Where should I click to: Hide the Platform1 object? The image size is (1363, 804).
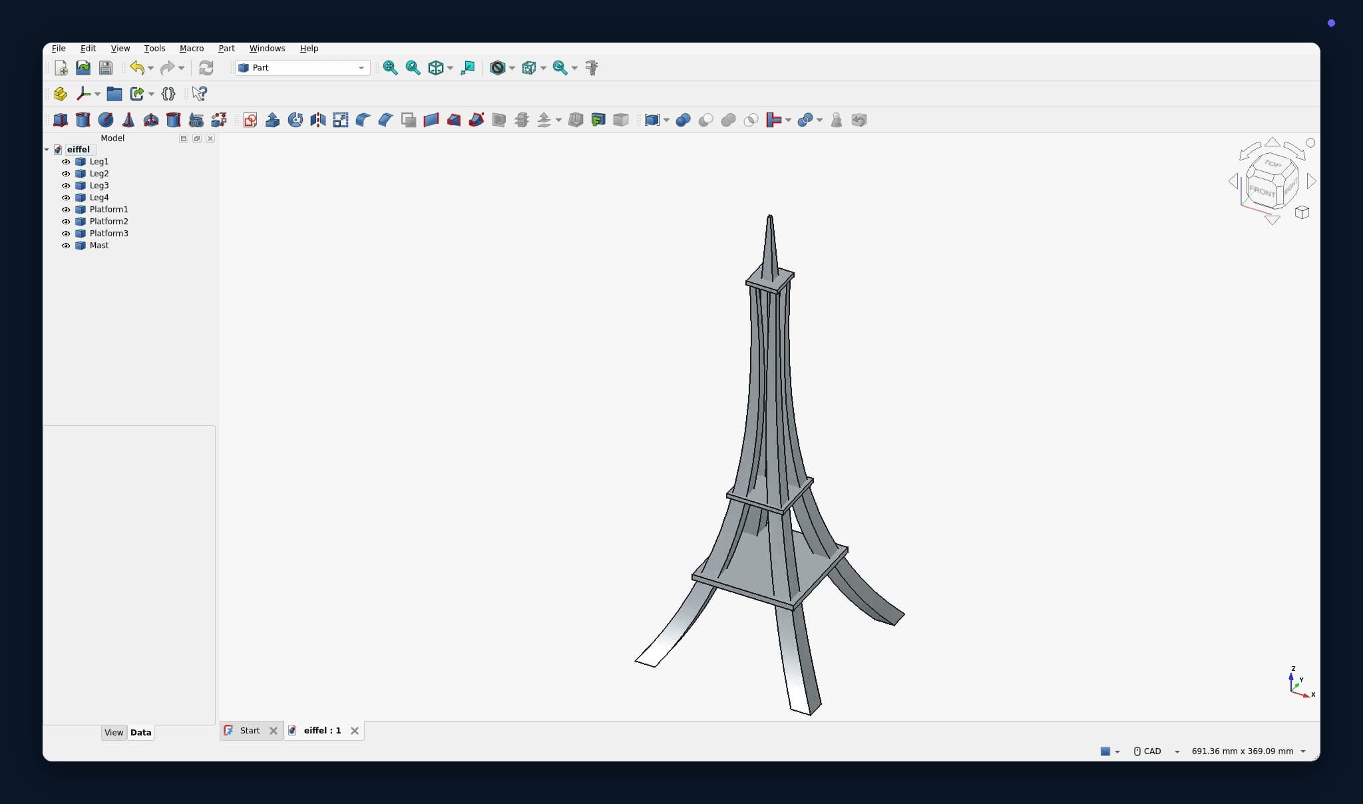click(x=66, y=210)
